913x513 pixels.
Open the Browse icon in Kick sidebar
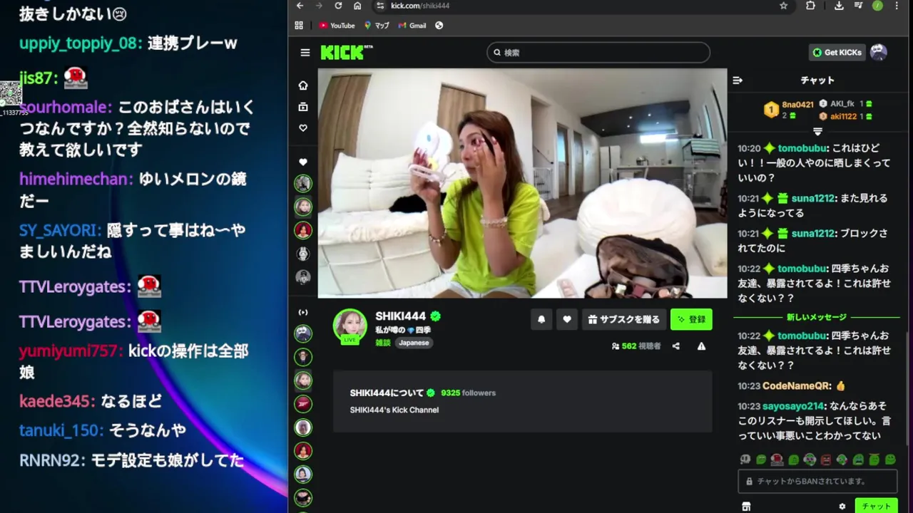tap(303, 107)
